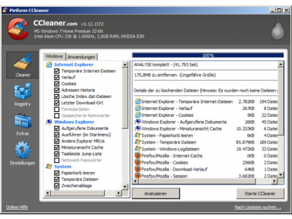
Task: Open Einstellungen gear icon
Action: point(23,150)
